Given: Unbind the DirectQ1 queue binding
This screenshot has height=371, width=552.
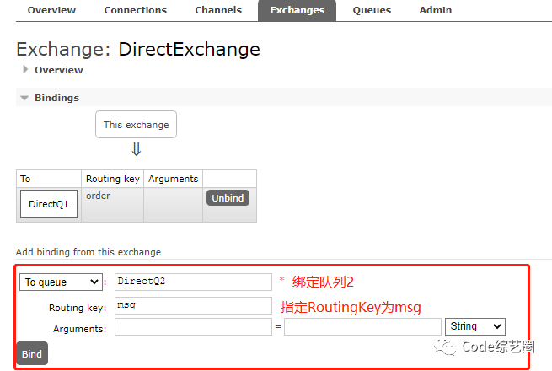Looking at the screenshot, I should pyautogui.click(x=228, y=198).
